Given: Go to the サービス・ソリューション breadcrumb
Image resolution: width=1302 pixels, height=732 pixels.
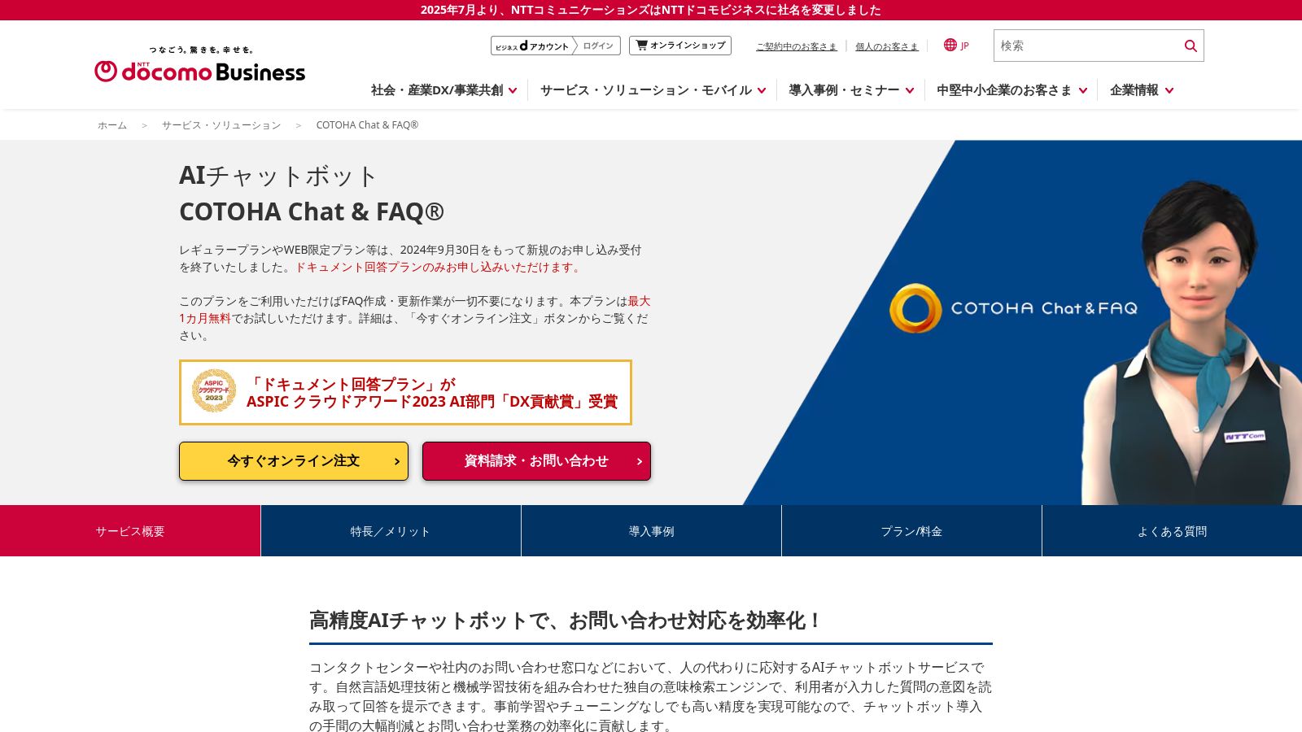Looking at the screenshot, I should pos(221,125).
